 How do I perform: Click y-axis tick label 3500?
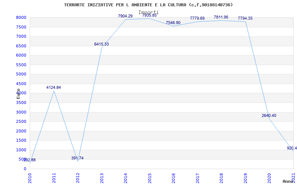click(21, 103)
